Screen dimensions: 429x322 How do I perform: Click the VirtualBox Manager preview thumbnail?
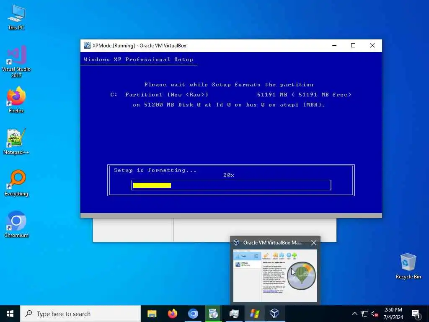click(275, 275)
